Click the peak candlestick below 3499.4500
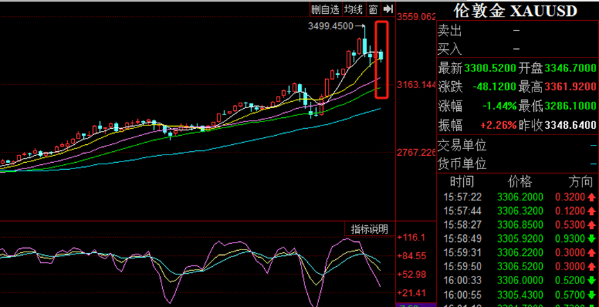 point(365,45)
